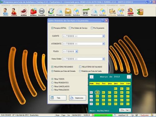Click the Relatório icon beside A Receber

pos(121,12)
